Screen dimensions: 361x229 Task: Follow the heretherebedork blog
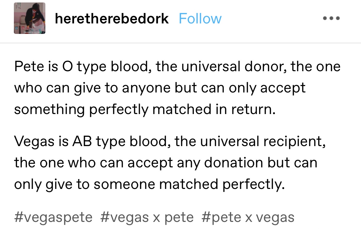200,19
